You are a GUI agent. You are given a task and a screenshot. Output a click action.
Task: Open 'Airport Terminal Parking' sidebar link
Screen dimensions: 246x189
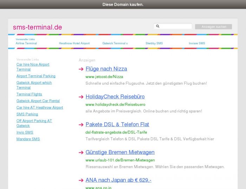(36, 76)
